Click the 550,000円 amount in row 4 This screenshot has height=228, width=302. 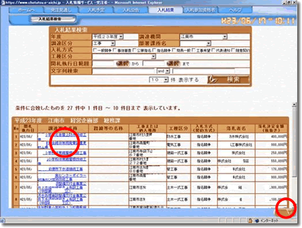click(x=279, y=161)
